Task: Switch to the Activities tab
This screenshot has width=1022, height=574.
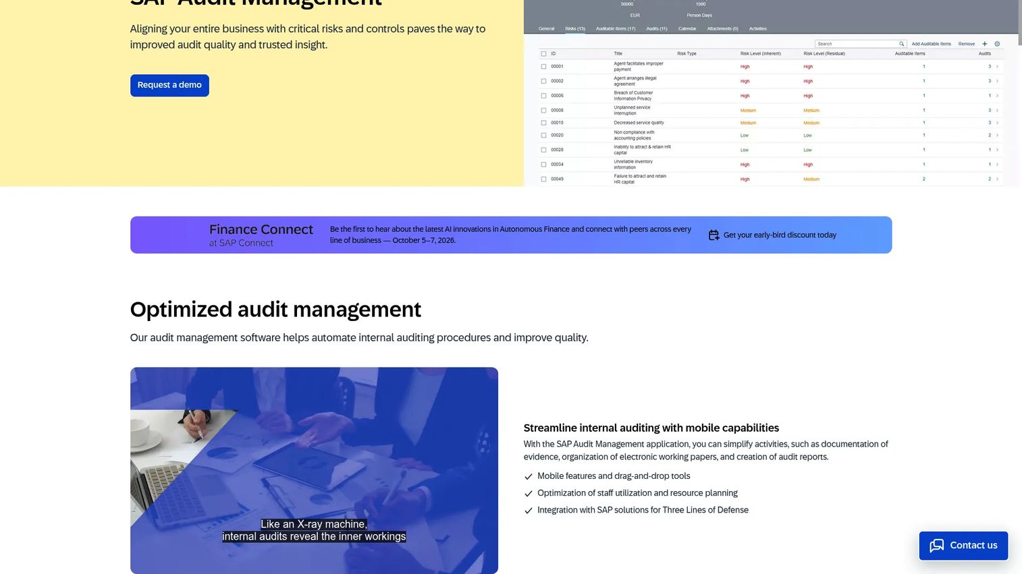Action: pos(758,29)
